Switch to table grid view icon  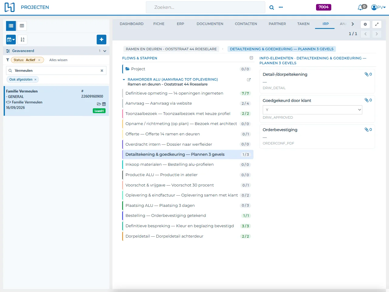(x=22, y=26)
